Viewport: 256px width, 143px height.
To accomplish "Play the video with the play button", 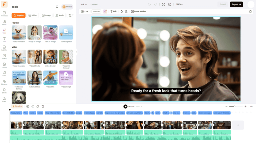I will point(125,106).
